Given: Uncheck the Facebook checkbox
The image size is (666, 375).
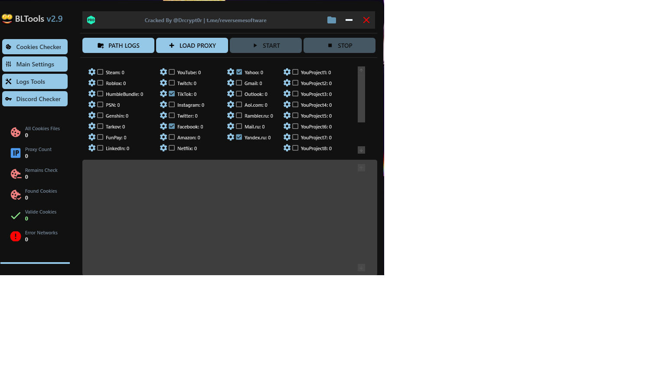Looking at the screenshot, I should click(x=172, y=126).
